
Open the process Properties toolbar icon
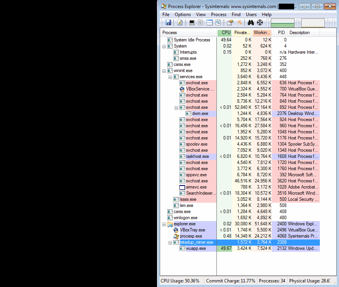[x=230, y=23]
